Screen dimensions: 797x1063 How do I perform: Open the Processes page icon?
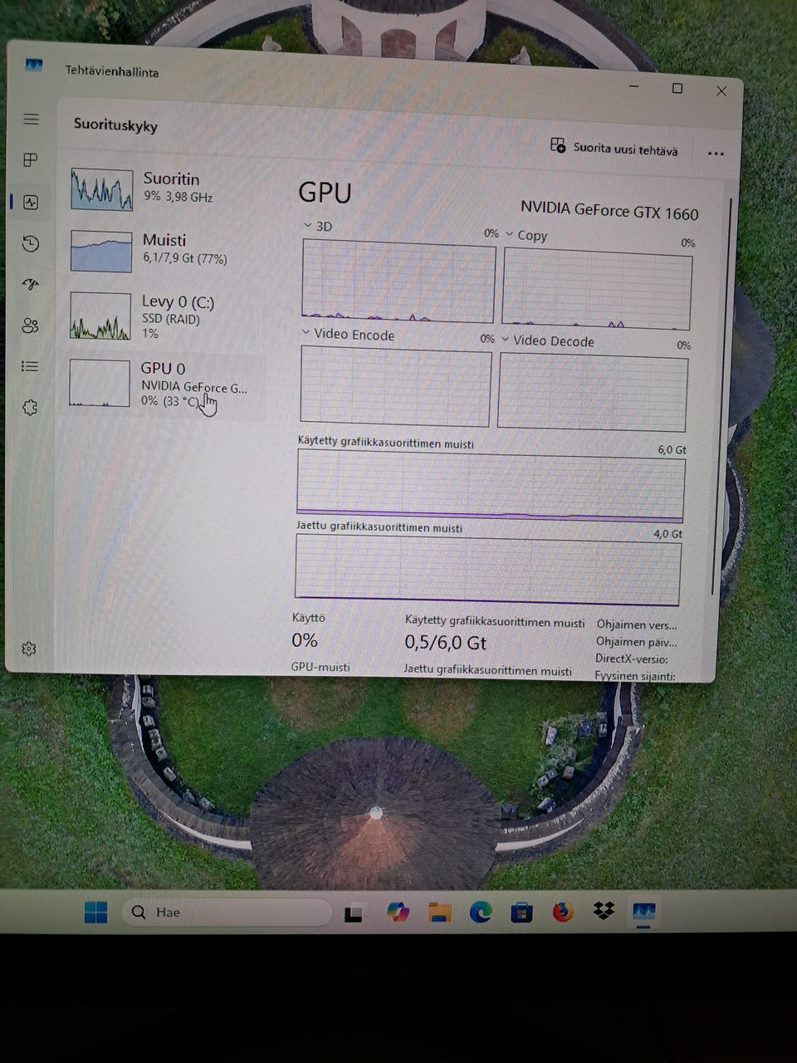(31, 160)
